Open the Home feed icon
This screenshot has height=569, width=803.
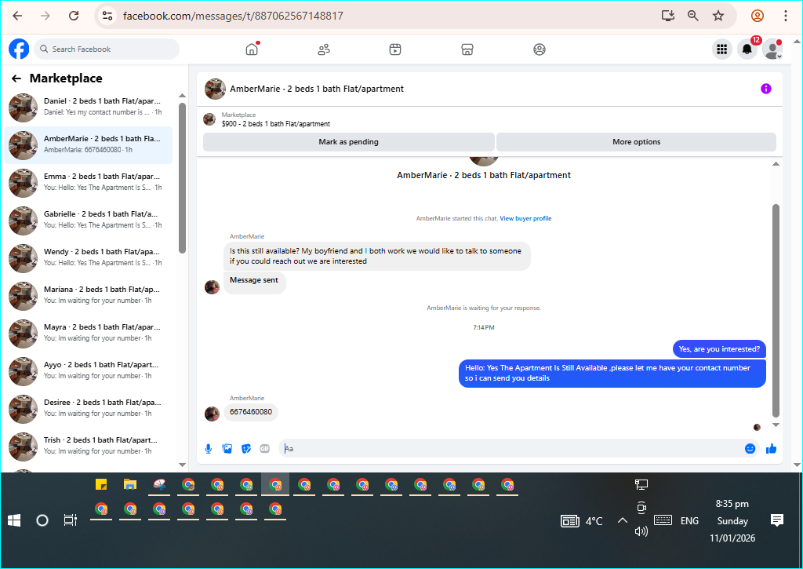(x=252, y=49)
